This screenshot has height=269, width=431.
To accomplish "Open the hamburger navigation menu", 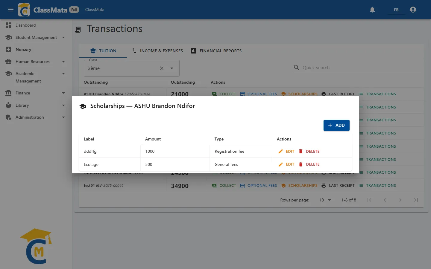I will [11, 10].
